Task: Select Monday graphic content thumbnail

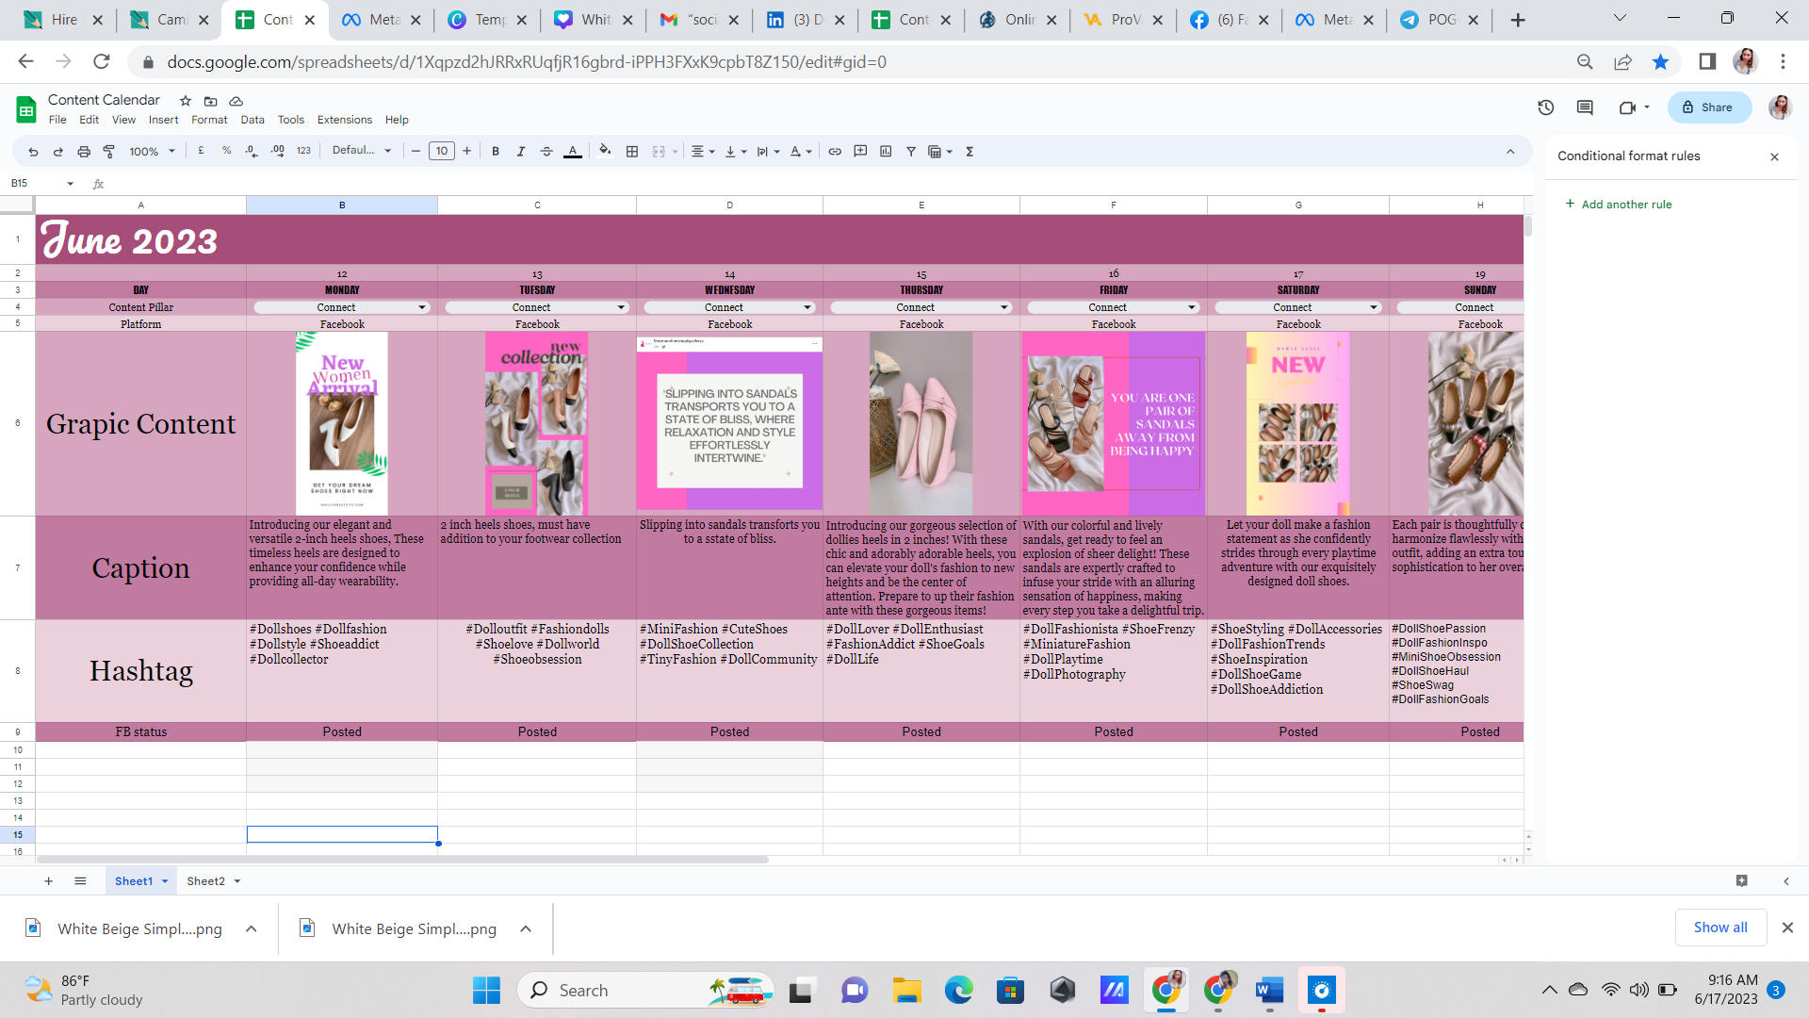Action: (341, 423)
